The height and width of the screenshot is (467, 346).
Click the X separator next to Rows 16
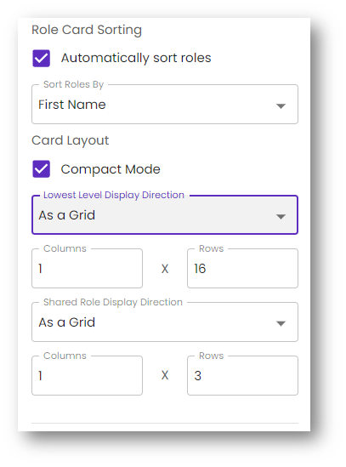click(165, 269)
